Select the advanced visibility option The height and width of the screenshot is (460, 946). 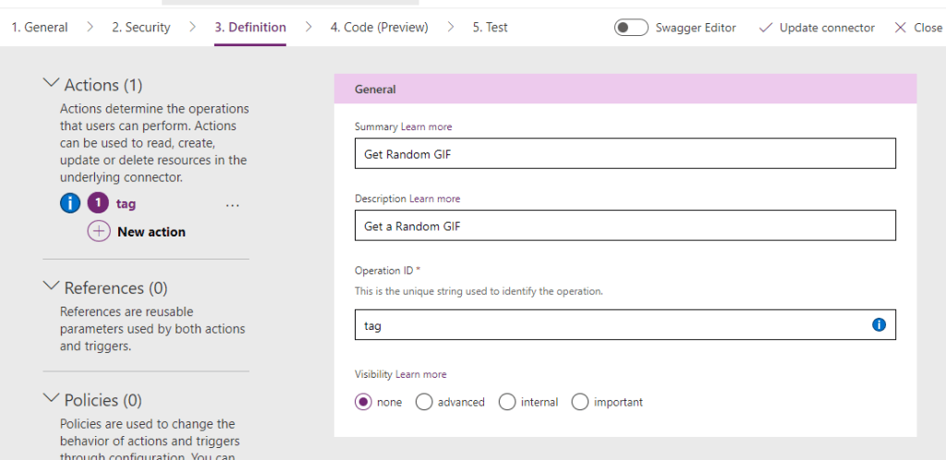tap(424, 402)
